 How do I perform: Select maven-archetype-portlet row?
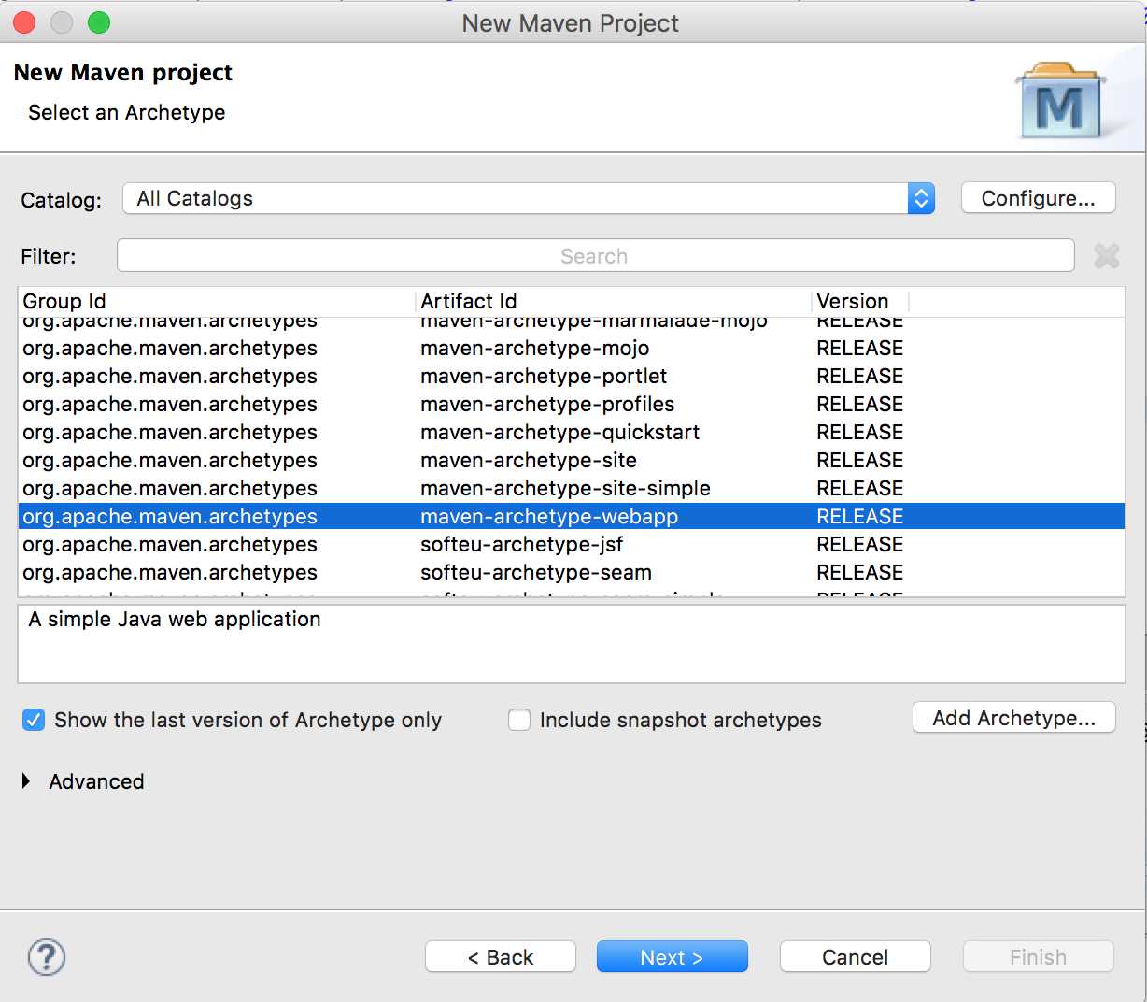coord(572,376)
